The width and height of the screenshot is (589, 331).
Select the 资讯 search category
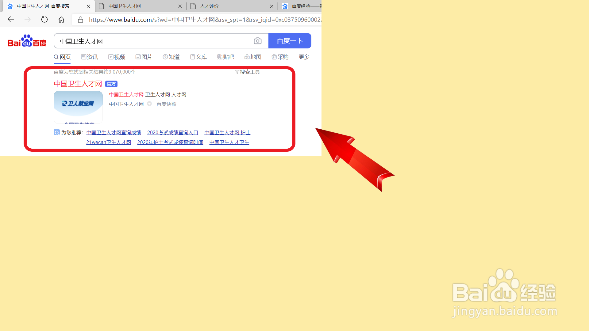pos(90,57)
